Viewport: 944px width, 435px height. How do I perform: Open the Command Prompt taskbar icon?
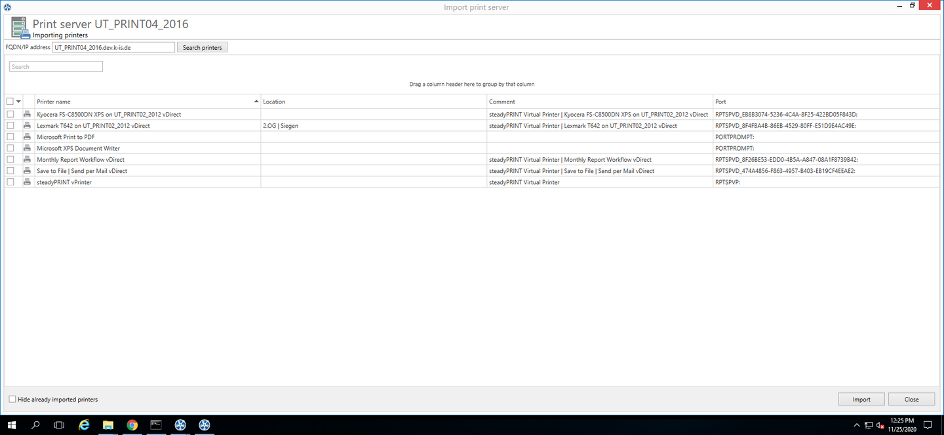click(x=156, y=425)
